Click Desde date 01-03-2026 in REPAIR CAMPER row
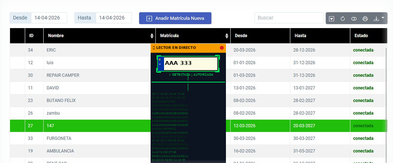The width and height of the screenshot is (393, 163). (245, 75)
